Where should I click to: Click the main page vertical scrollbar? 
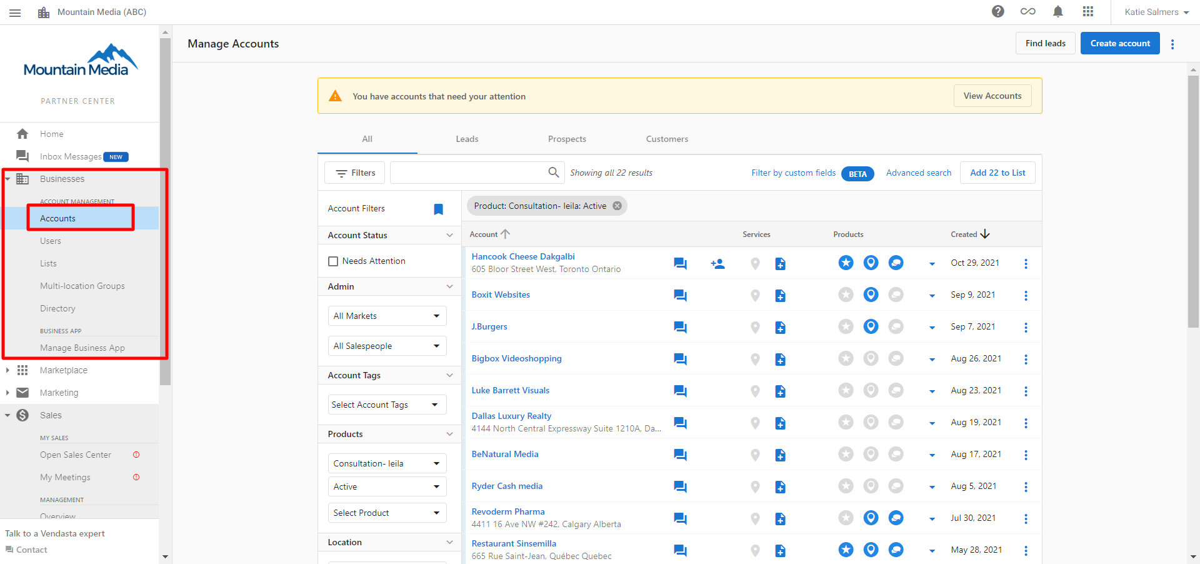pos(1193,200)
